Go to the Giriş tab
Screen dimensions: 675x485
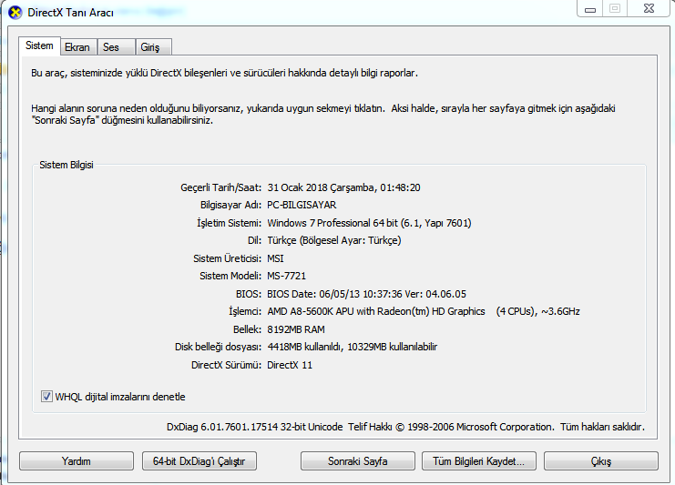tap(149, 47)
